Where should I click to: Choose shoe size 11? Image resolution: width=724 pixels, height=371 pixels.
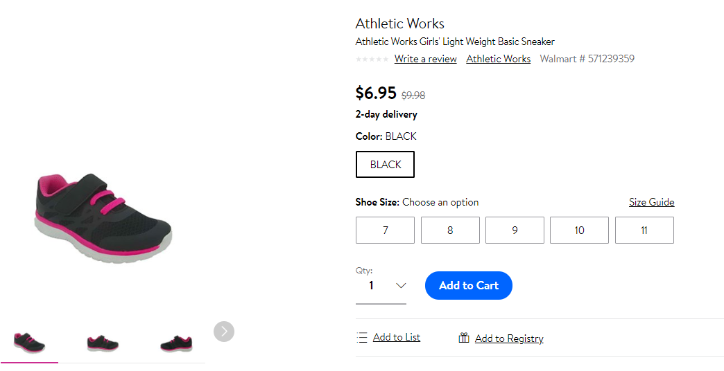click(x=644, y=230)
